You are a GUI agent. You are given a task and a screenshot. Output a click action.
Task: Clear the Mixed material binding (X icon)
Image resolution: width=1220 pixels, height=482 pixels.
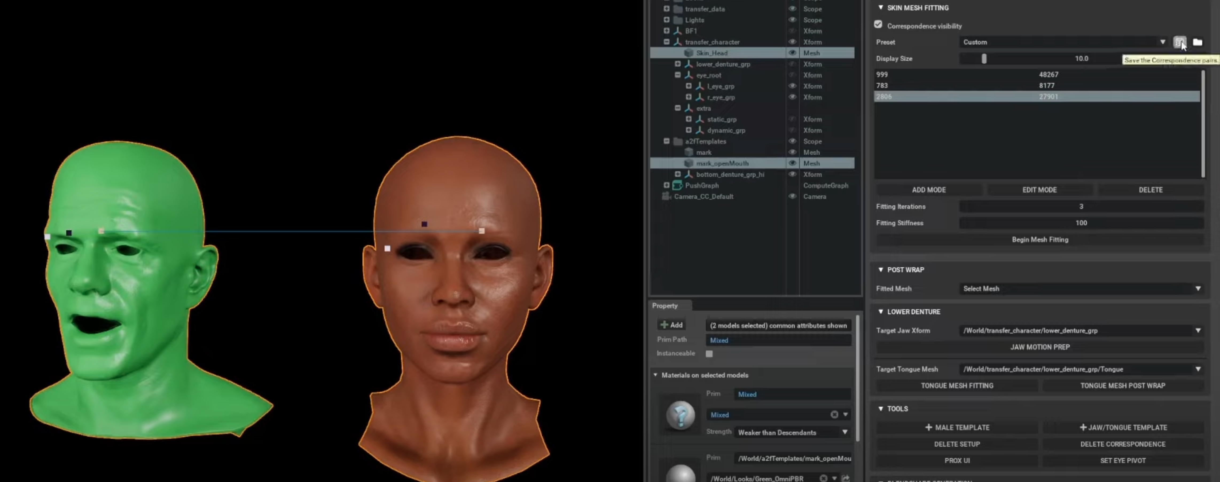[x=834, y=415]
